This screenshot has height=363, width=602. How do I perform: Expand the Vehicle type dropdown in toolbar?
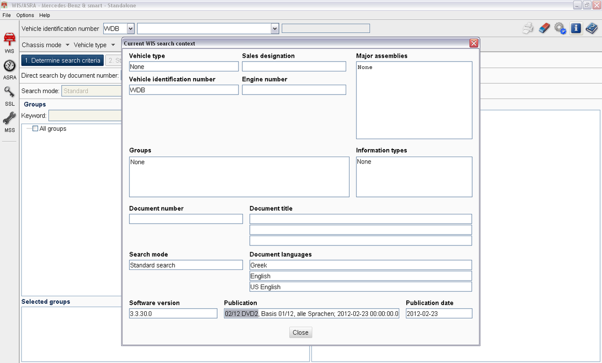coord(94,45)
